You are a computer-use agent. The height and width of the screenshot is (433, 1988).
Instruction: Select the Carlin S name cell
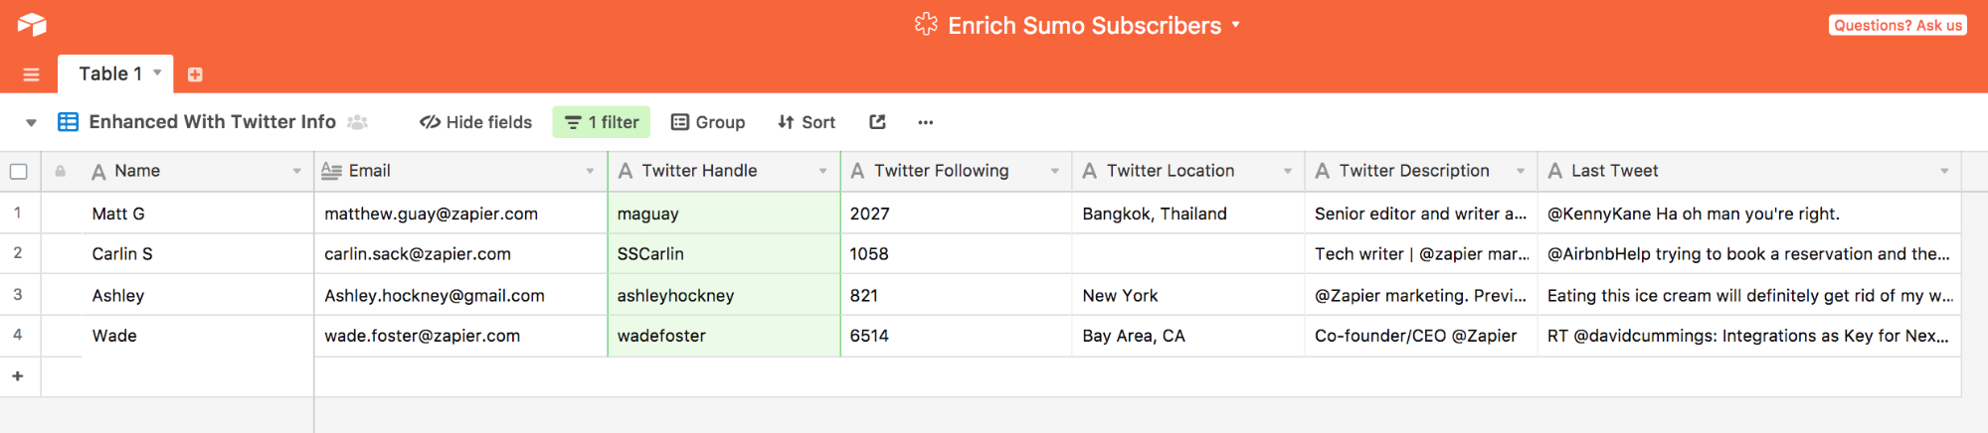(197, 254)
